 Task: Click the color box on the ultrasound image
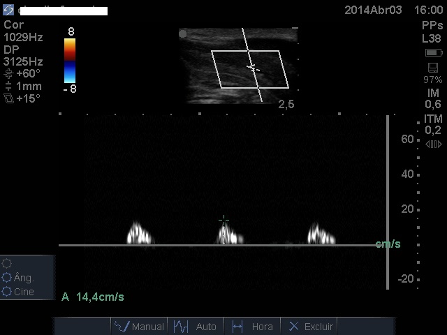point(250,69)
